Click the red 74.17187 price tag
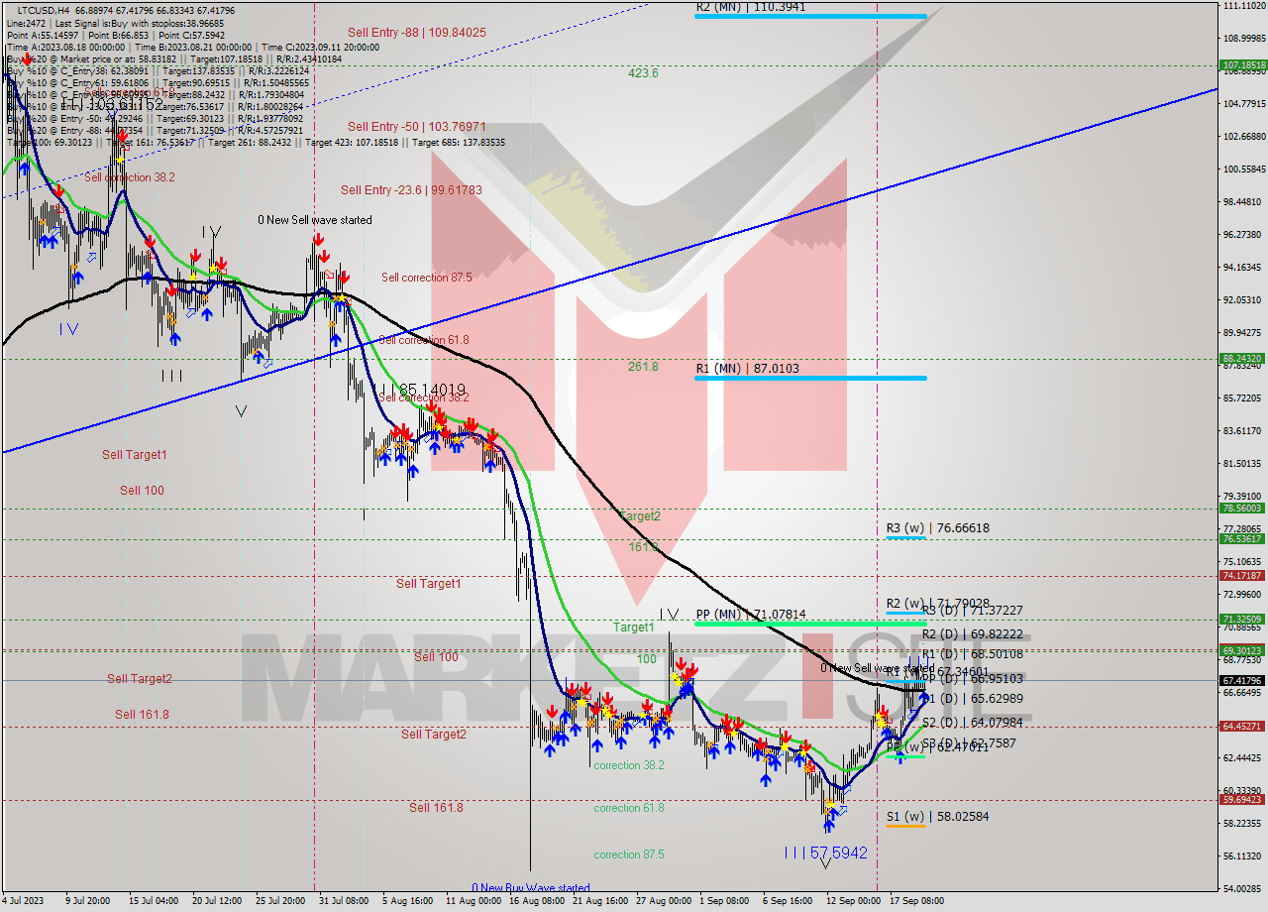The image size is (1268, 912). click(x=1241, y=576)
